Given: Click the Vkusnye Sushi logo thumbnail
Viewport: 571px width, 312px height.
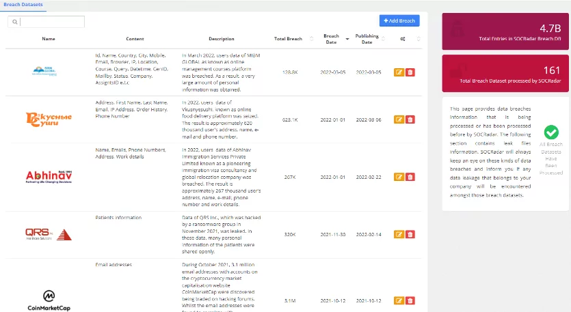Looking at the screenshot, I should pos(49,119).
